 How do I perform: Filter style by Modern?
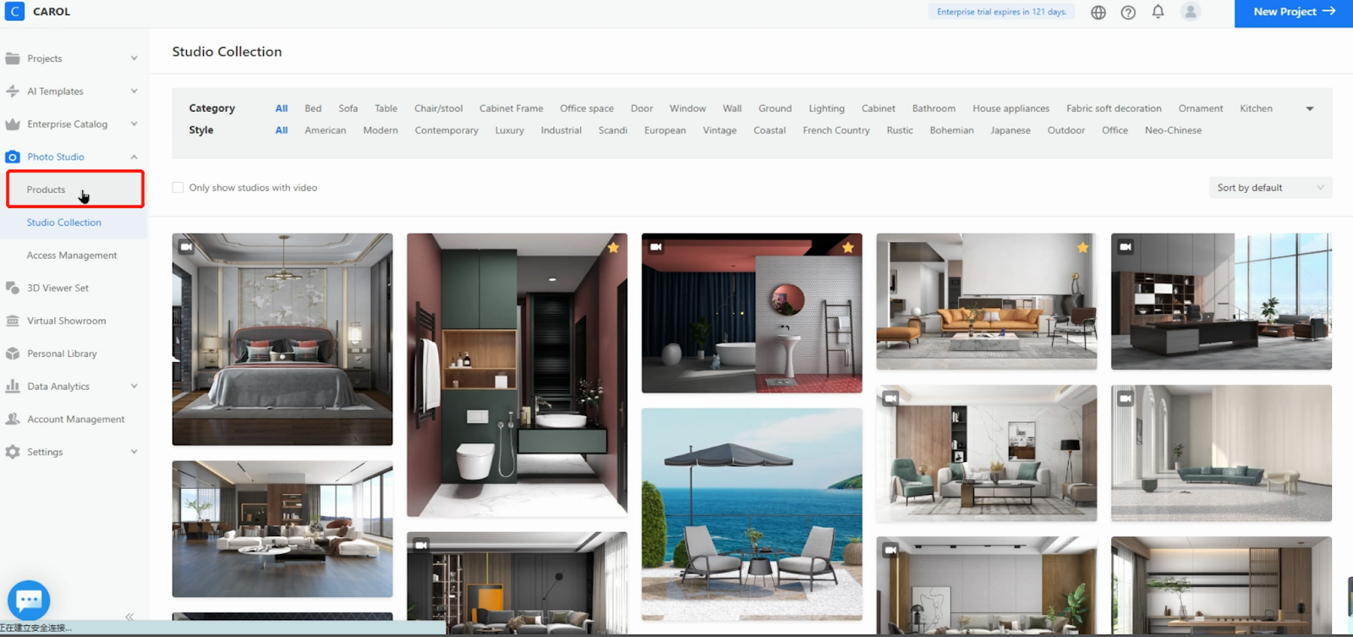pyautogui.click(x=381, y=130)
